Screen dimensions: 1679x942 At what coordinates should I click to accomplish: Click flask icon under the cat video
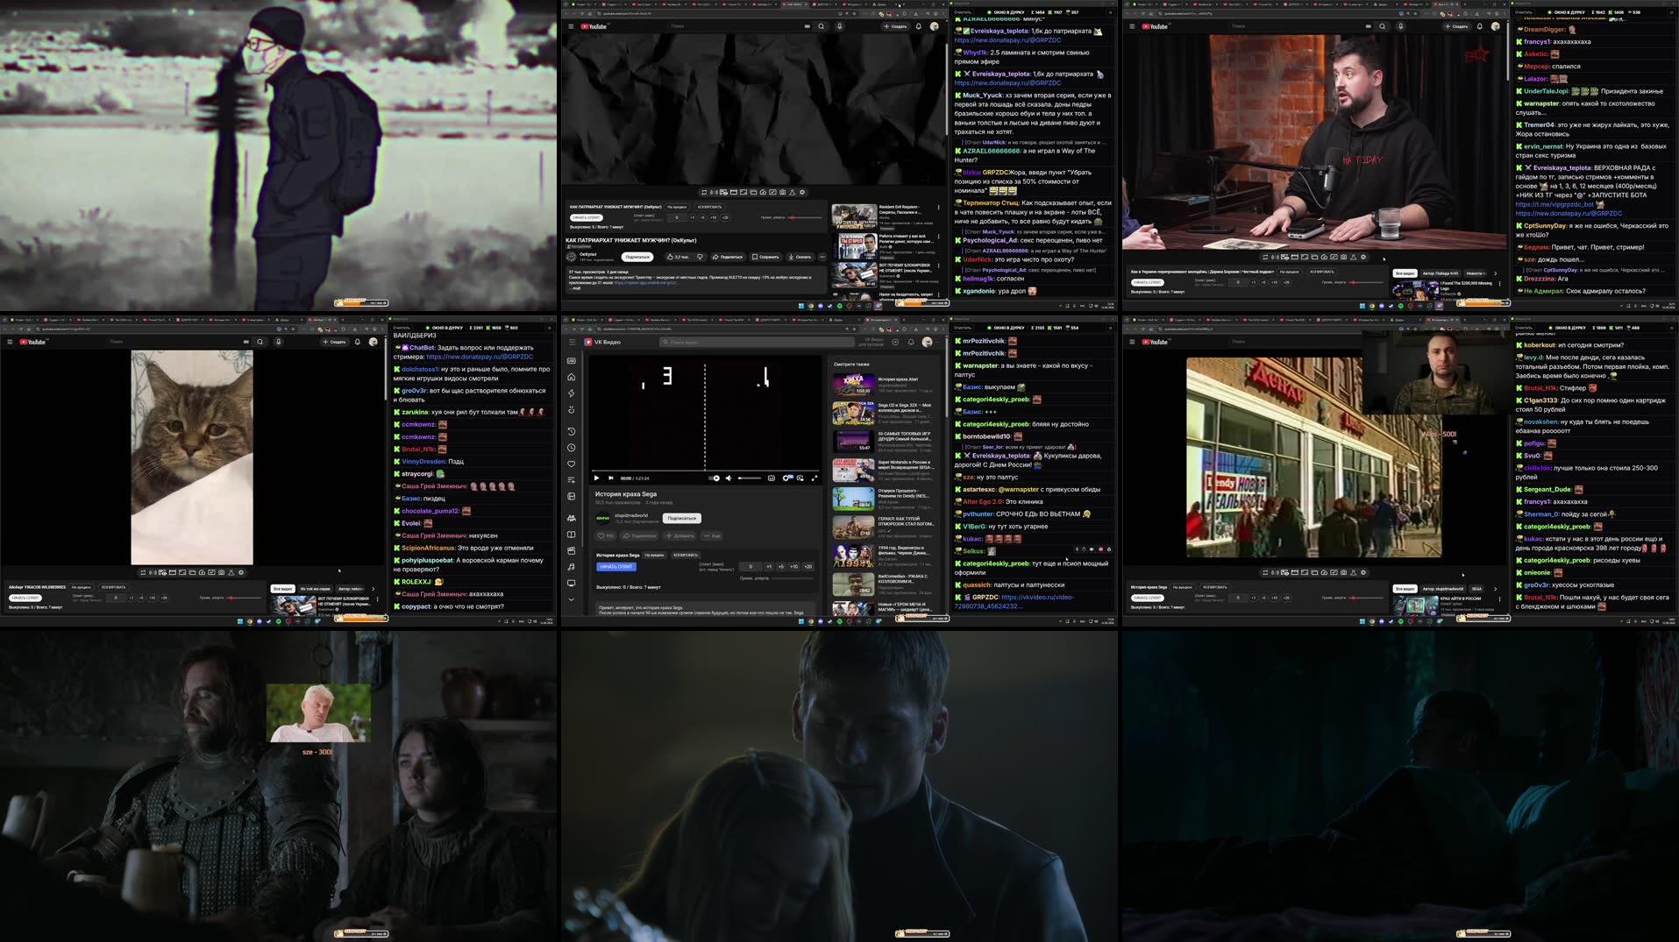pyautogui.click(x=231, y=572)
